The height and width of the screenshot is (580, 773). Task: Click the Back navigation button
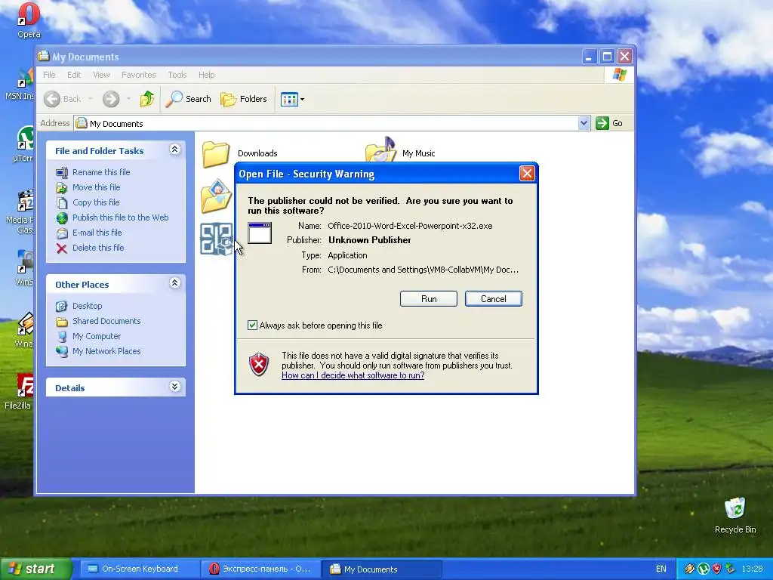pyautogui.click(x=62, y=99)
